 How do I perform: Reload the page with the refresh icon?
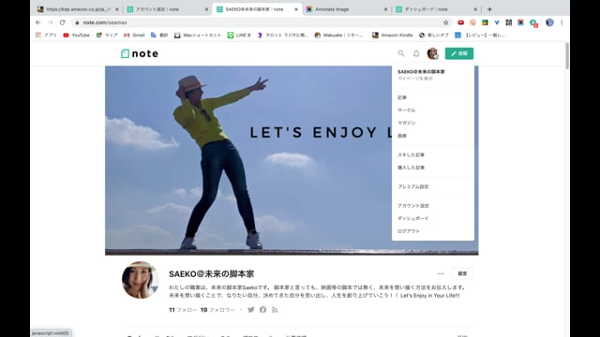pyautogui.click(x=63, y=22)
